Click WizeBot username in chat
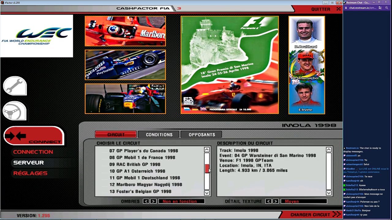 (x=350, y=169)
